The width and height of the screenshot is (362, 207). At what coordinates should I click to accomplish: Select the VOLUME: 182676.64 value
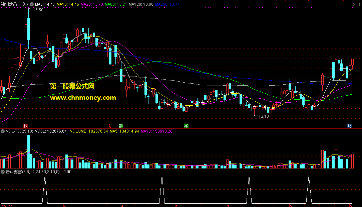pyautogui.click(x=89, y=131)
